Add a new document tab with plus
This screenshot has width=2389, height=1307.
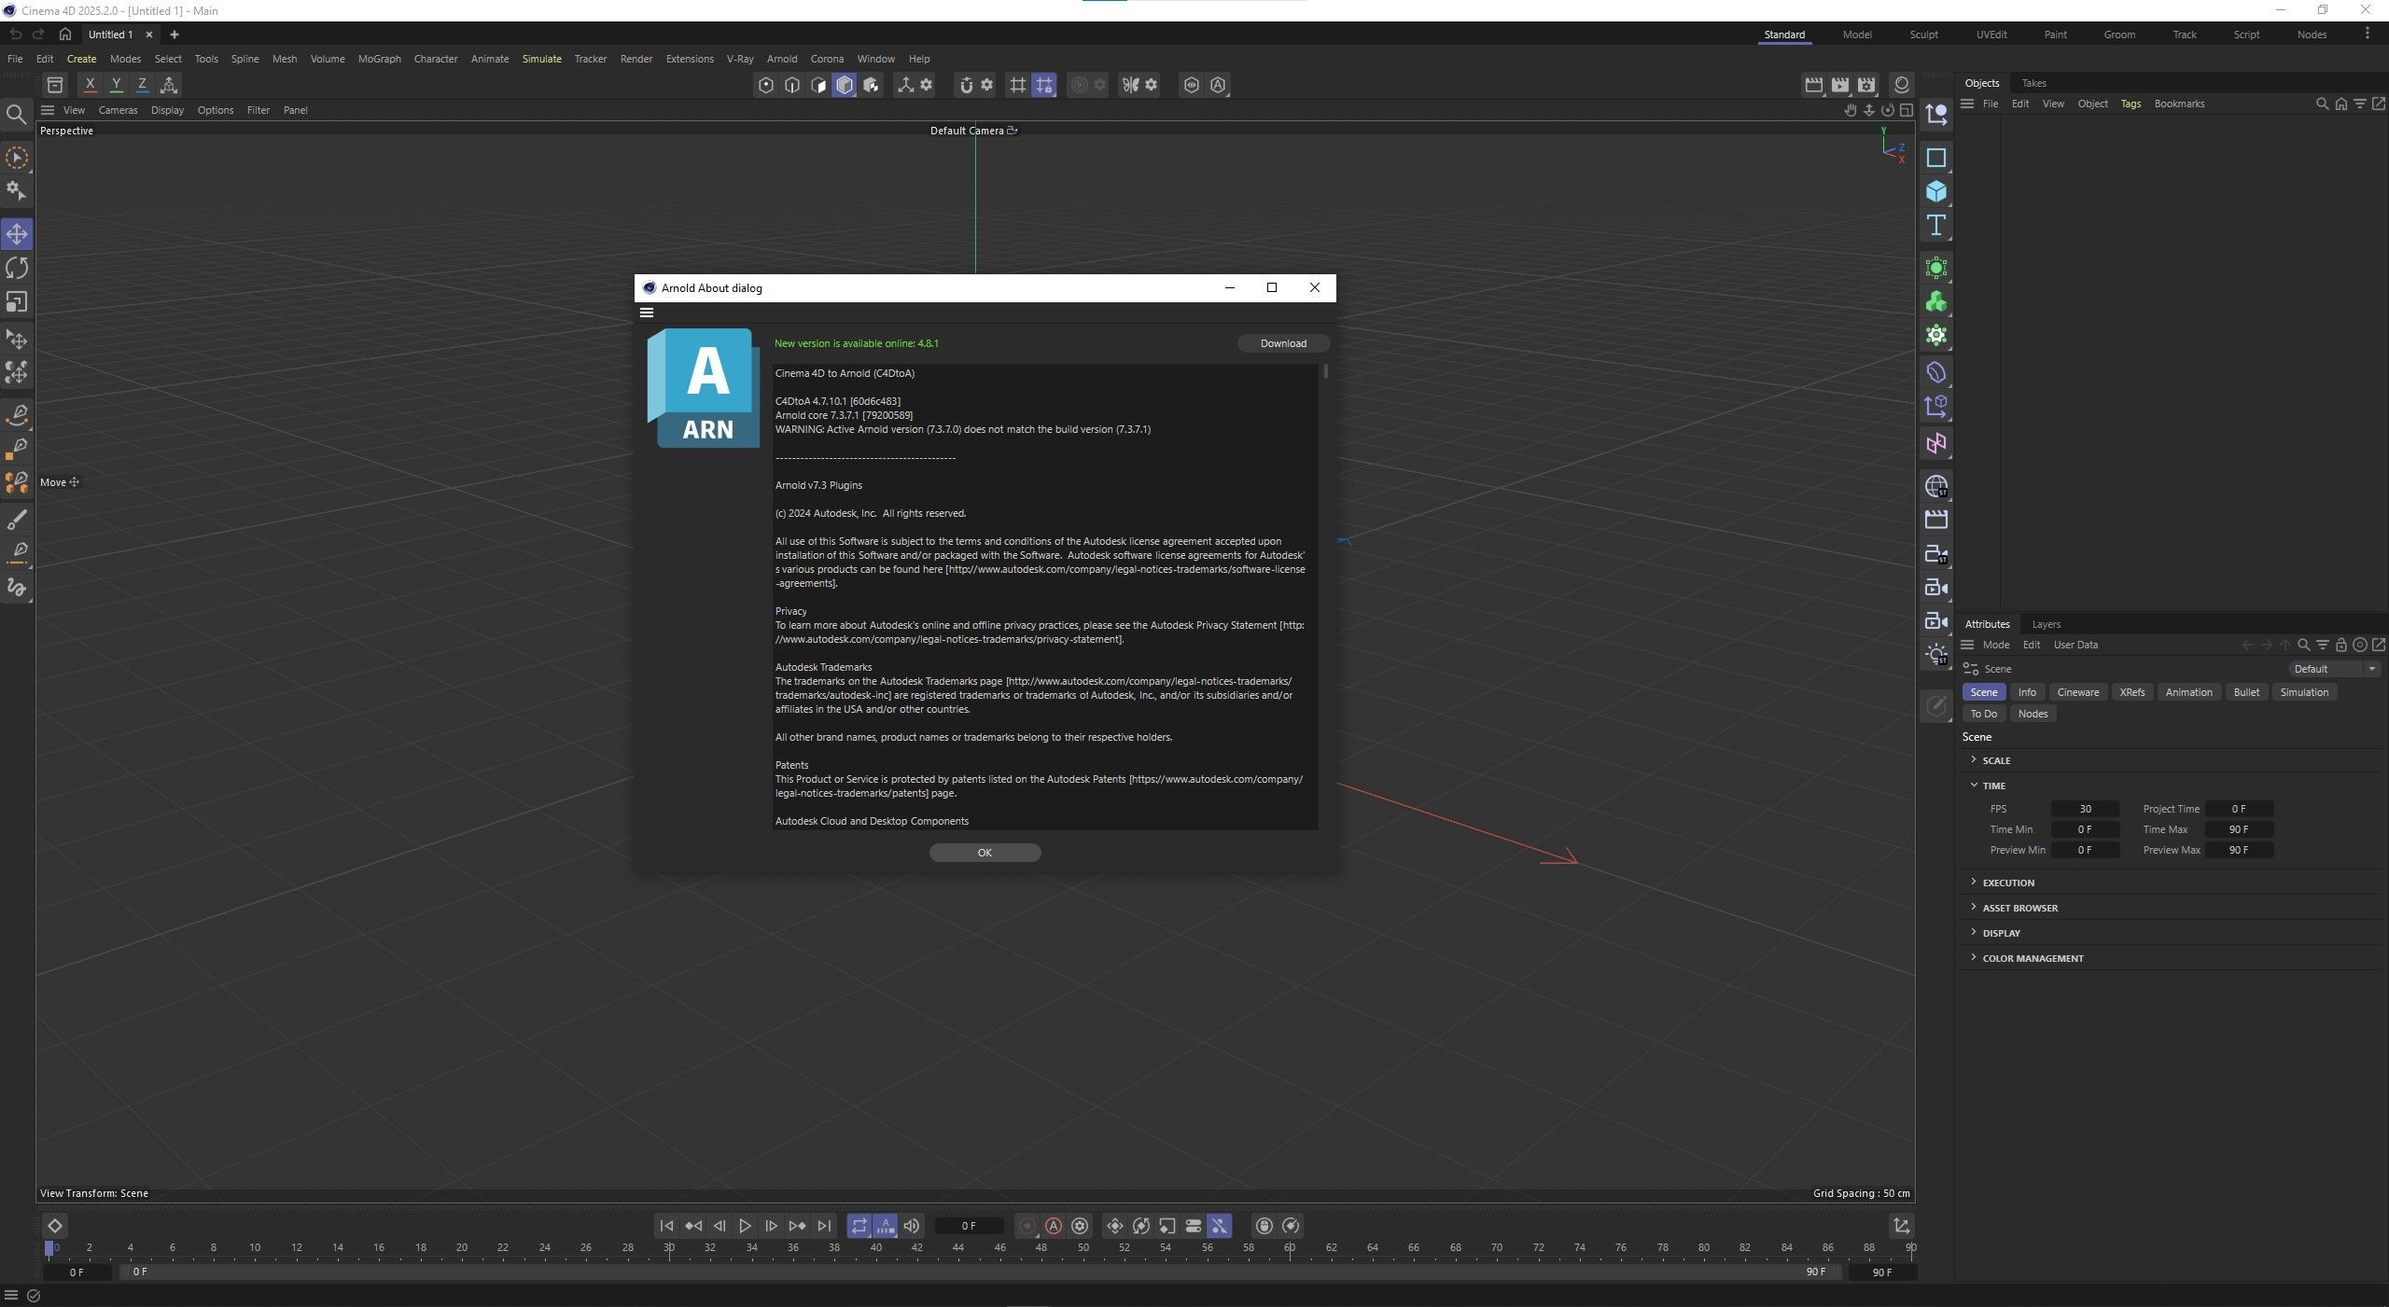174,35
